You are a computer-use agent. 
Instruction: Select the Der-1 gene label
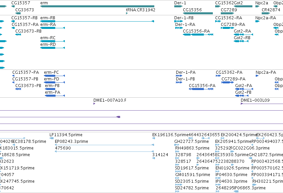(180, 3)
